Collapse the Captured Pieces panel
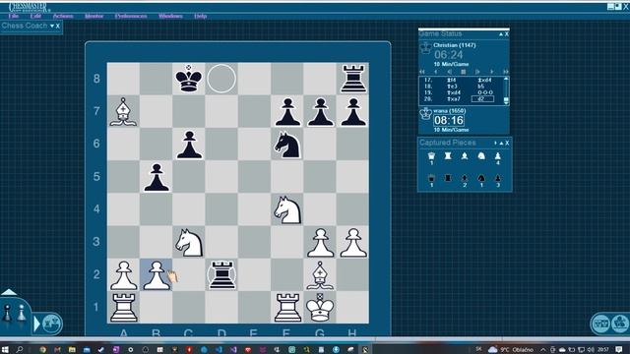The width and height of the screenshot is (630, 354). click(501, 143)
